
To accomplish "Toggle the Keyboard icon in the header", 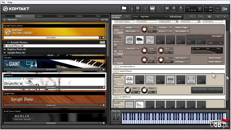I will 152,9.
